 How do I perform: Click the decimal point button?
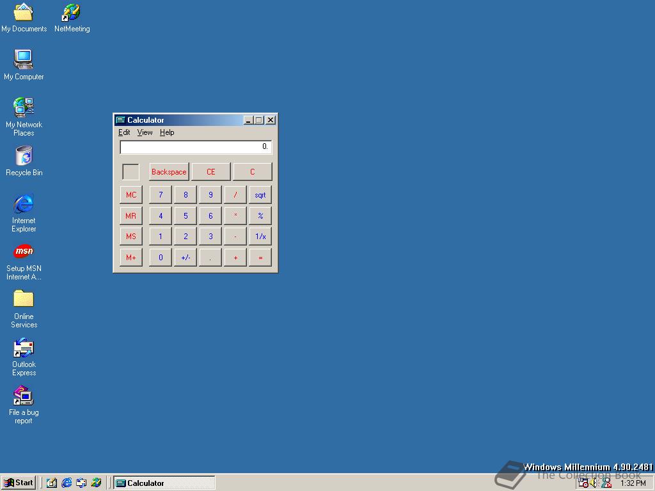210,257
